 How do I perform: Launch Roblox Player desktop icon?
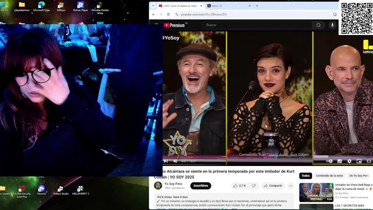coord(80,7)
